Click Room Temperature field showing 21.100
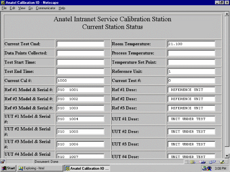 point(191,44)
